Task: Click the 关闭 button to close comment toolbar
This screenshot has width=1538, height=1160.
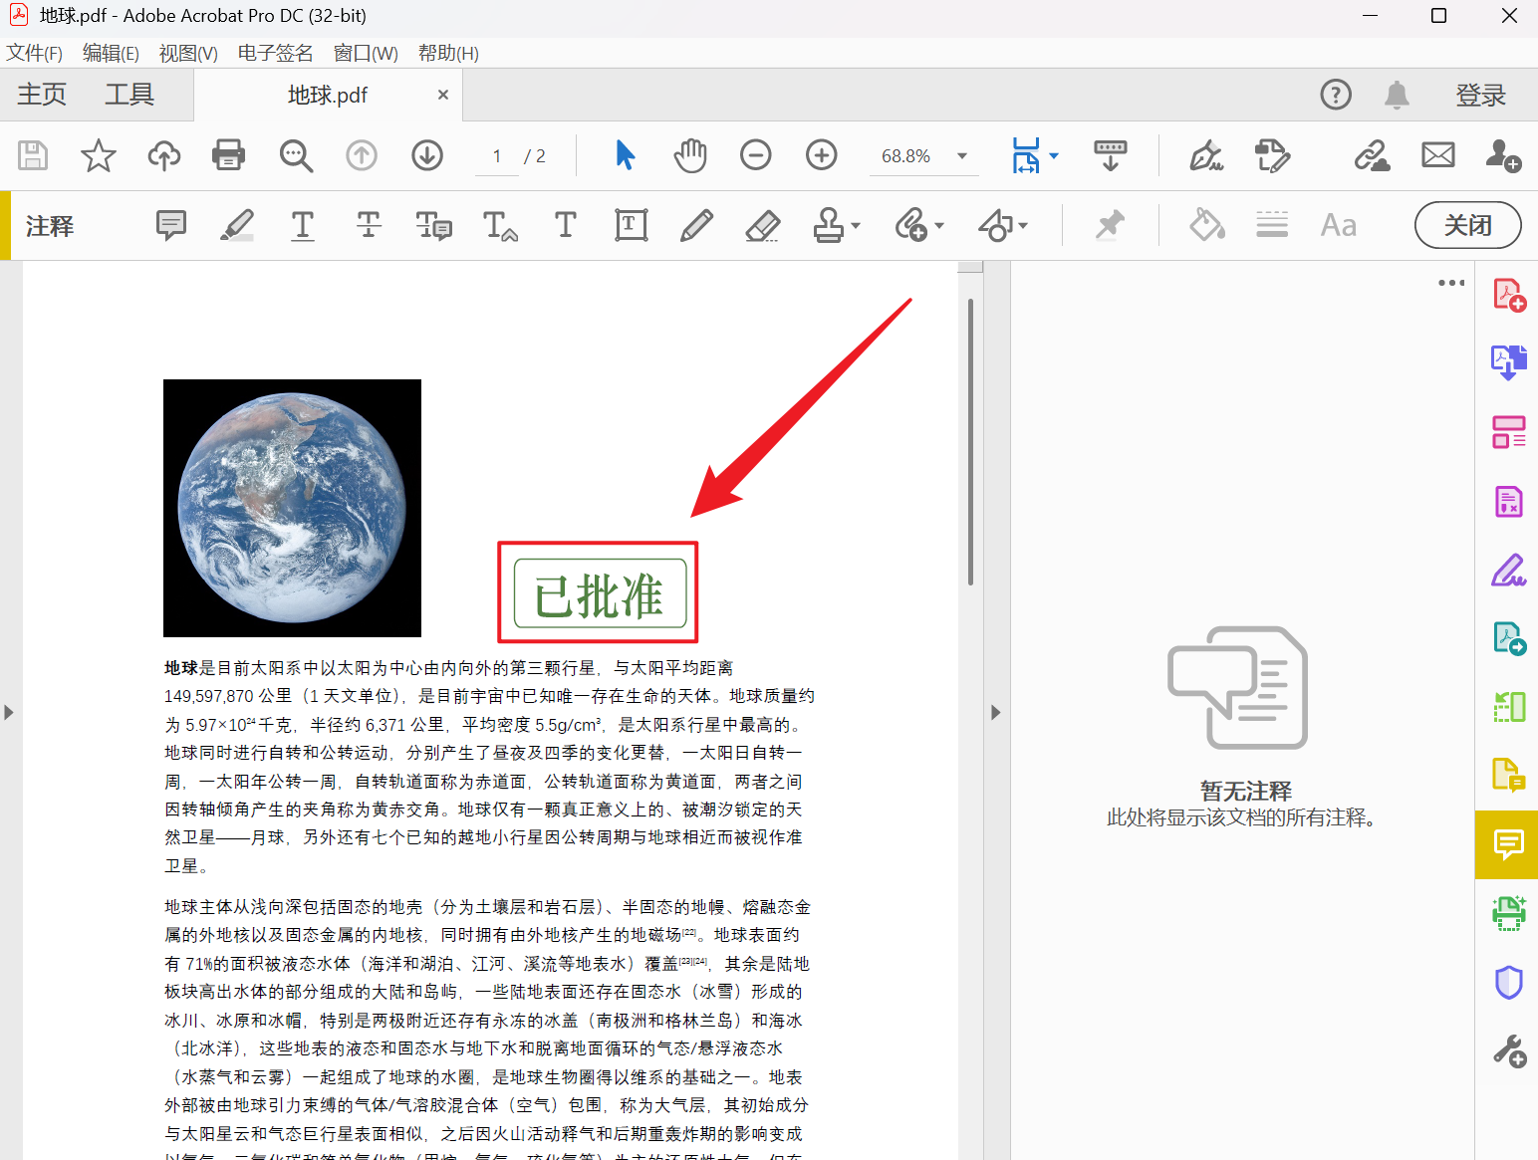Action: point(1467,225)
